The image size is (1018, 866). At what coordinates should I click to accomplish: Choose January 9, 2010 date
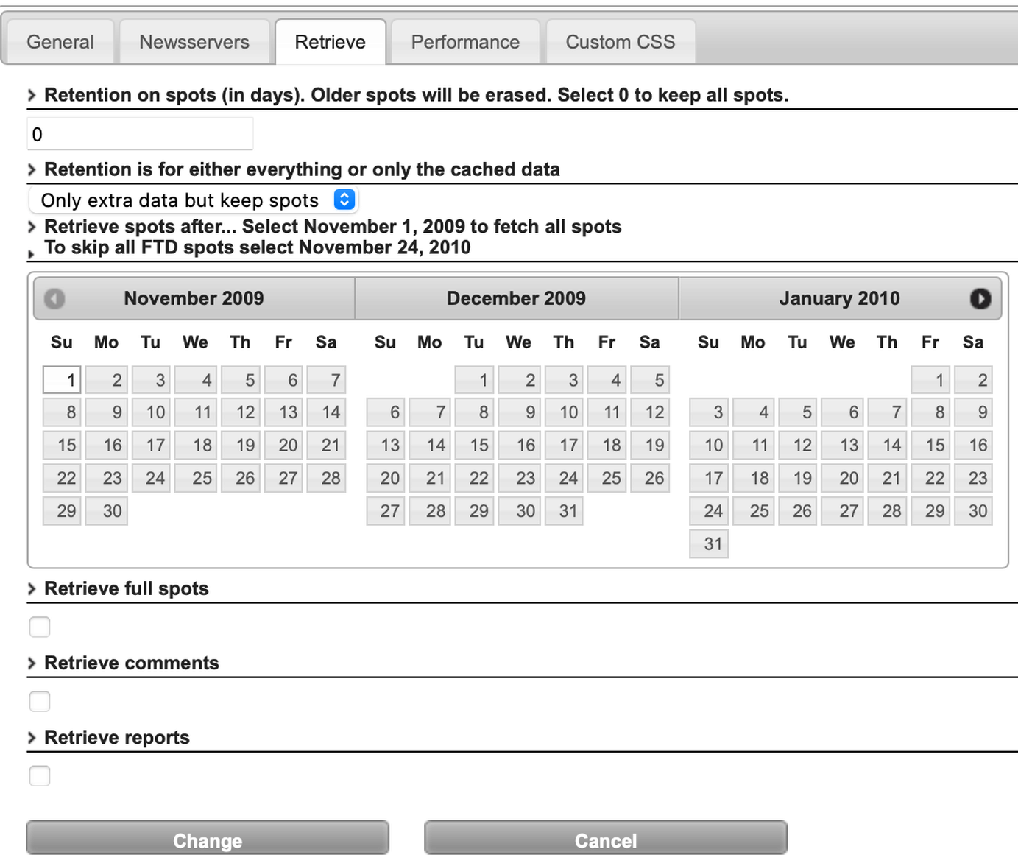[973, 412]
